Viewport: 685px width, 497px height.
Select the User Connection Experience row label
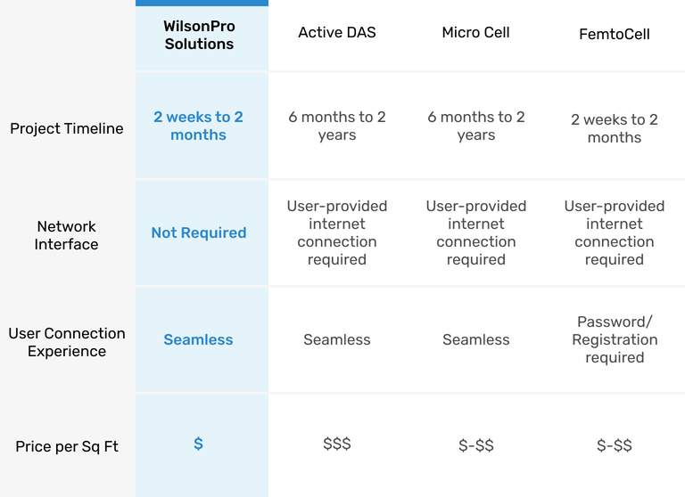pyautogui.click(x=67, y=343)
